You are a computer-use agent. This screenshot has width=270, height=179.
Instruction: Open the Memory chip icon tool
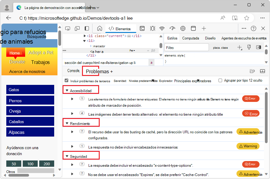pyautogui.click(x=183, y=28)
